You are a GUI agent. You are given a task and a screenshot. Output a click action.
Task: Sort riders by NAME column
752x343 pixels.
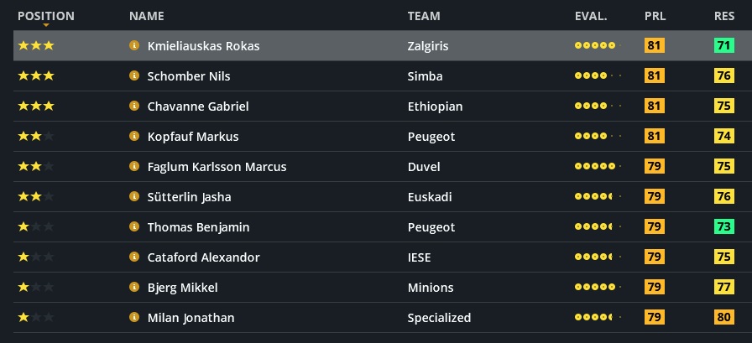[x=147, y=16]
